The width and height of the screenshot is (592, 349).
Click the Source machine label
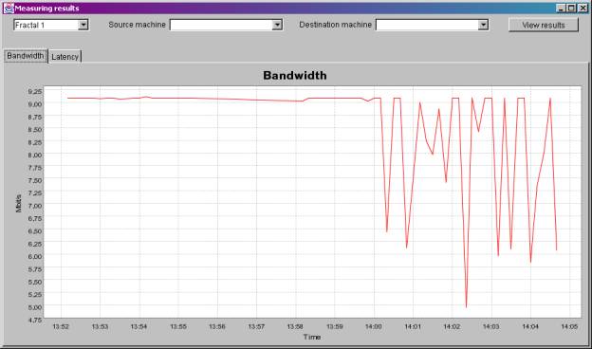pyautogui.click(x=137, y=25)
